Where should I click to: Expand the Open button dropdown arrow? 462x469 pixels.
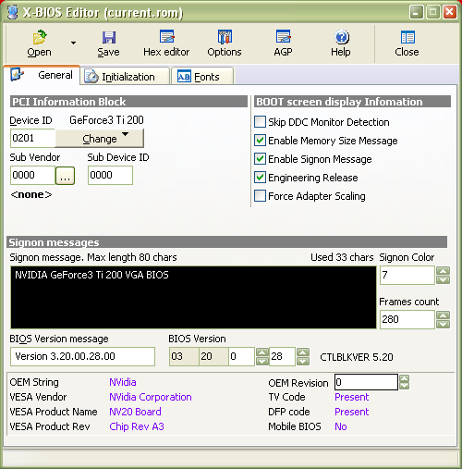pyautogui.click(x=73, y=43)
